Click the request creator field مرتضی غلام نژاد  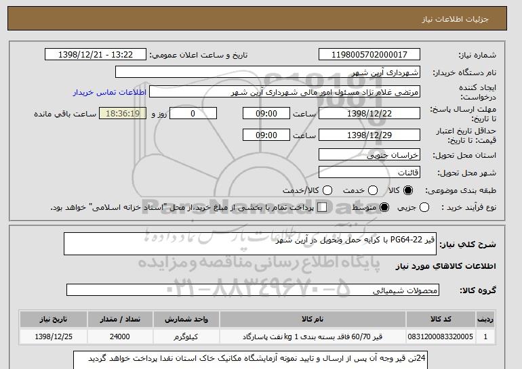(x=285, y=92)
